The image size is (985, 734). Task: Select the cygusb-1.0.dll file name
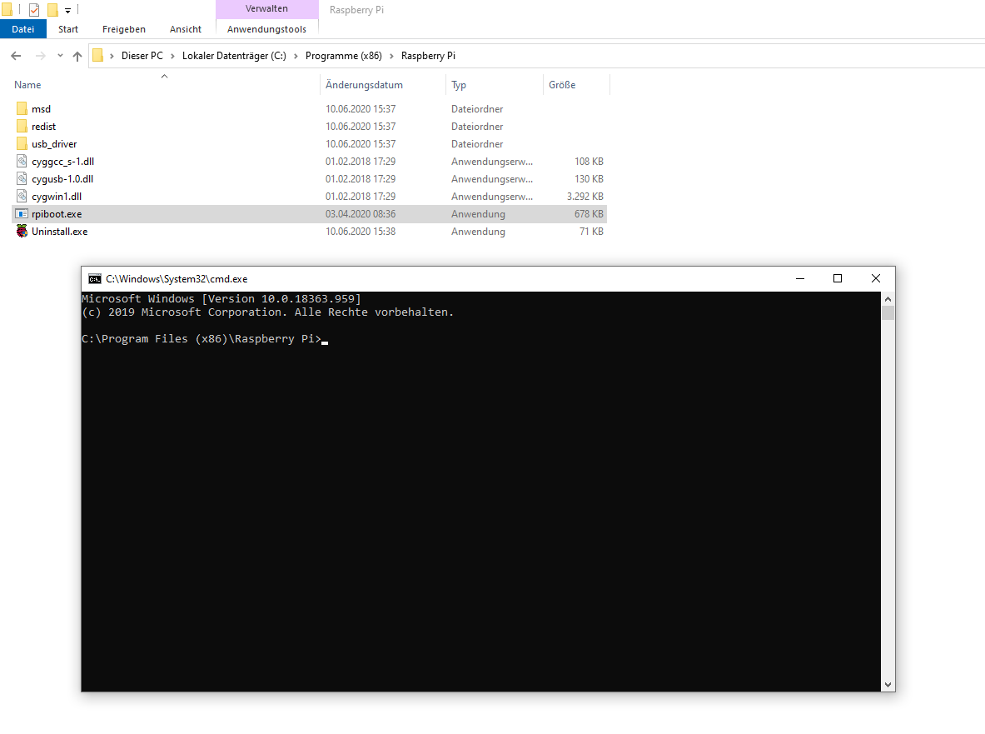click(62, 179)
